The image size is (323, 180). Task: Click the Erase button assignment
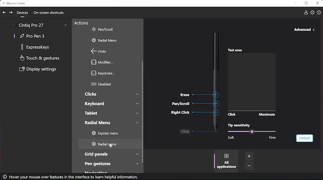click(184, 95)
